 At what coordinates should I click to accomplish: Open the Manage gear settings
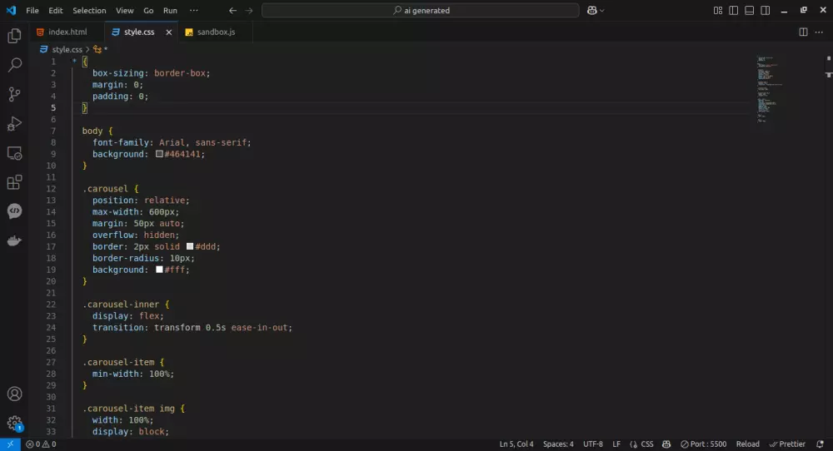click(x=14, y=423)
